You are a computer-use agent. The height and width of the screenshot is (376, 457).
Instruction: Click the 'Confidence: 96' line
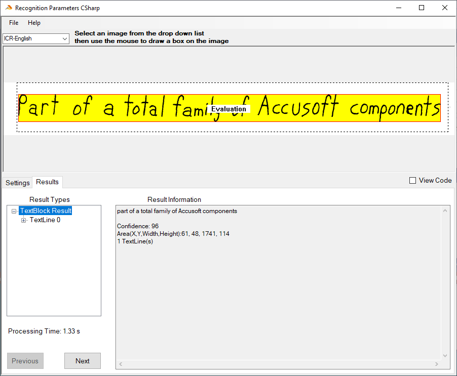138,226
